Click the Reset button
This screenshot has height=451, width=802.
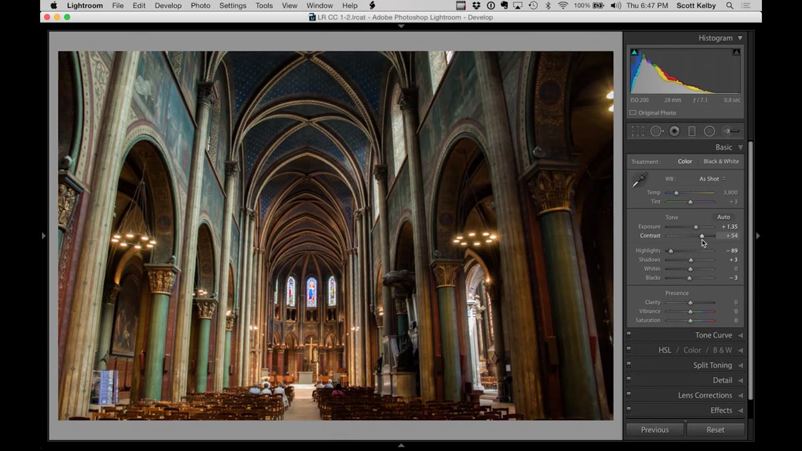pyautogui.click(x=715, y=430)
